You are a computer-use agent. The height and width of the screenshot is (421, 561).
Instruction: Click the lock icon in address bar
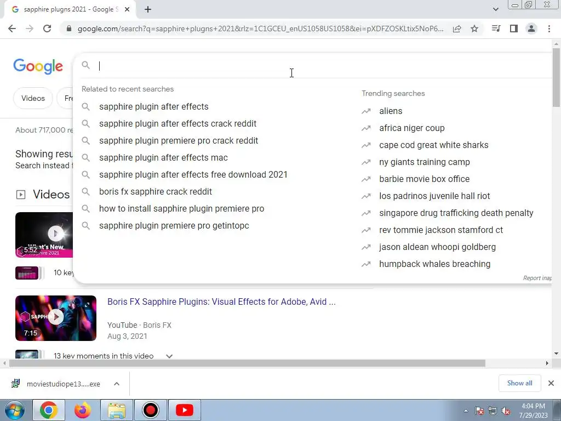coord(69,29)
